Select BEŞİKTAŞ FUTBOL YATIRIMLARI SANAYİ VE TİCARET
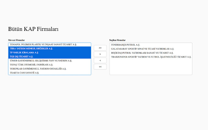This screenshot has height=130, width=208. coord(151,53)
